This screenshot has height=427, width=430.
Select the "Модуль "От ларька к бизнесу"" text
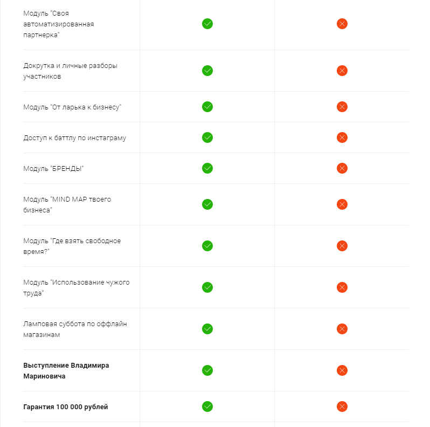point(72,107)
